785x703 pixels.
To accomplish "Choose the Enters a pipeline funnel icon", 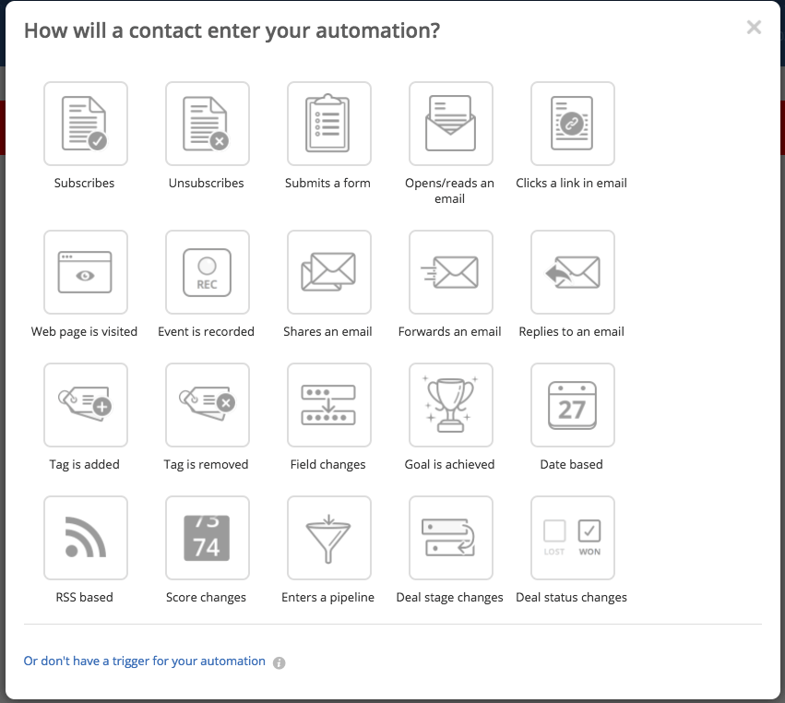I will pos(329,538).
